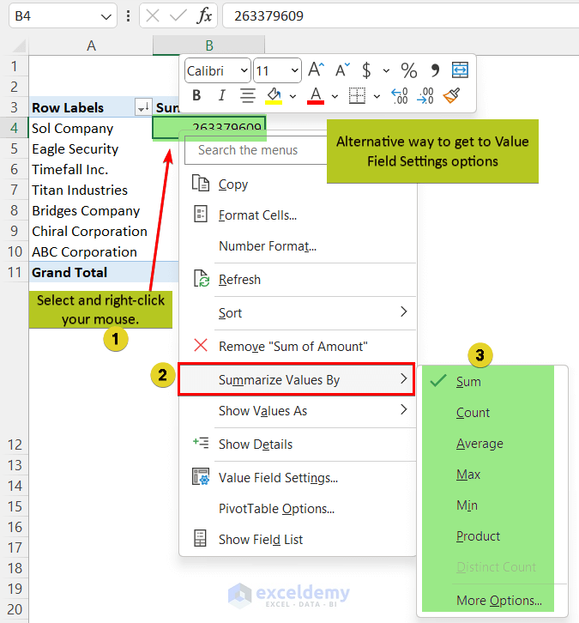
Task: Click column B header
Action: point(209,45)
